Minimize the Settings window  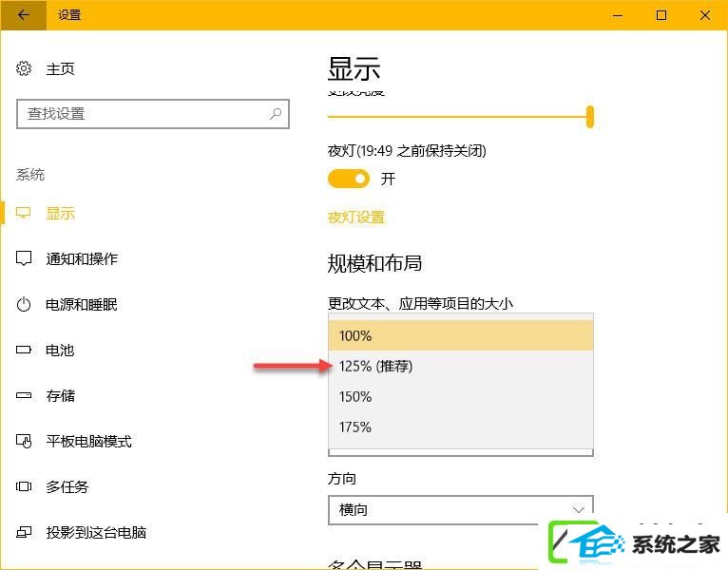tap(618, 15)
